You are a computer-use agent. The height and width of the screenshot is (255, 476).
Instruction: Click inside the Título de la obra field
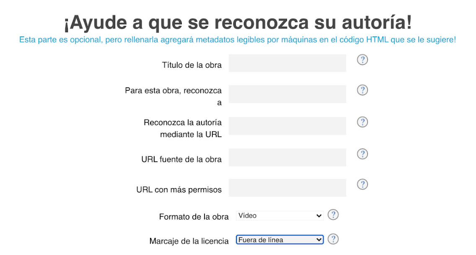point(287,63)
